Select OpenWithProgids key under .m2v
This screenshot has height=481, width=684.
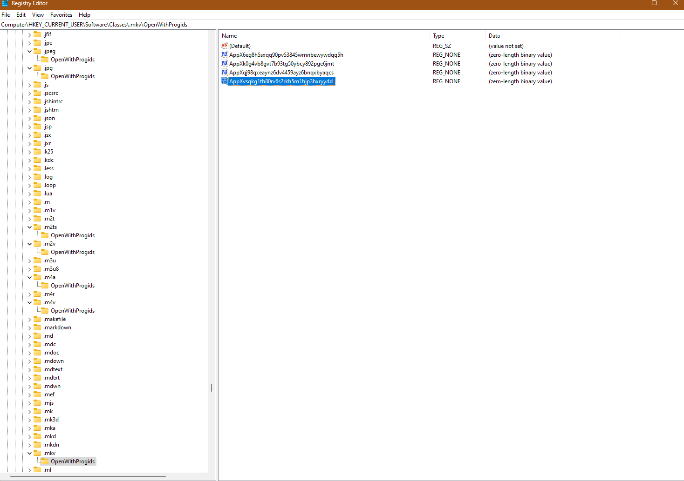click(x=73, y=252)
